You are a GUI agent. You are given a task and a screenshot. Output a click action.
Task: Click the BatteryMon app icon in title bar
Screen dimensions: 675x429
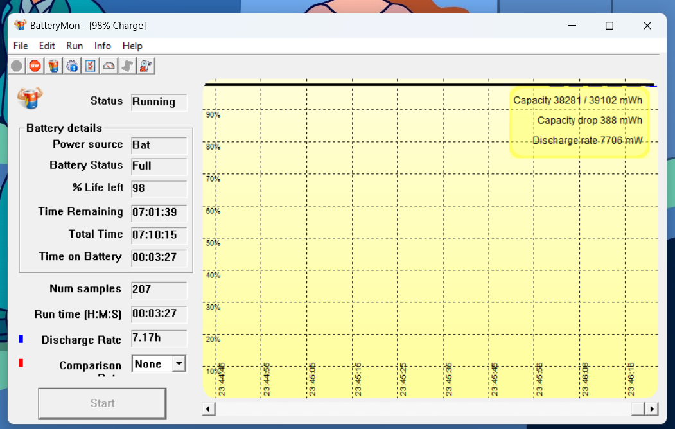click(20, 26)
